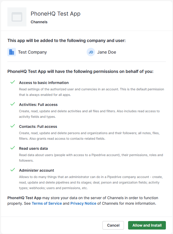The height and width of the screenshot is (234, 173).
Task: Cancel the app installation
Action: pos(113,225)
